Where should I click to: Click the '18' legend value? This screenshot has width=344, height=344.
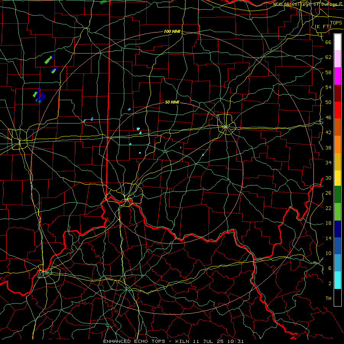pos(328,223)
